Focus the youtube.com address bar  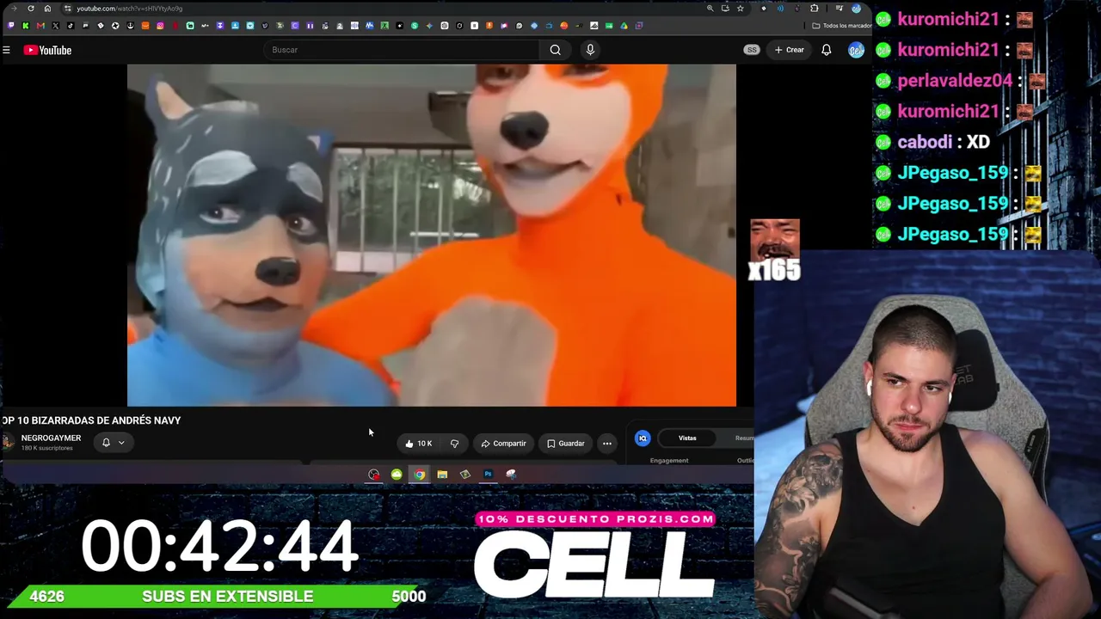point(378,9)
